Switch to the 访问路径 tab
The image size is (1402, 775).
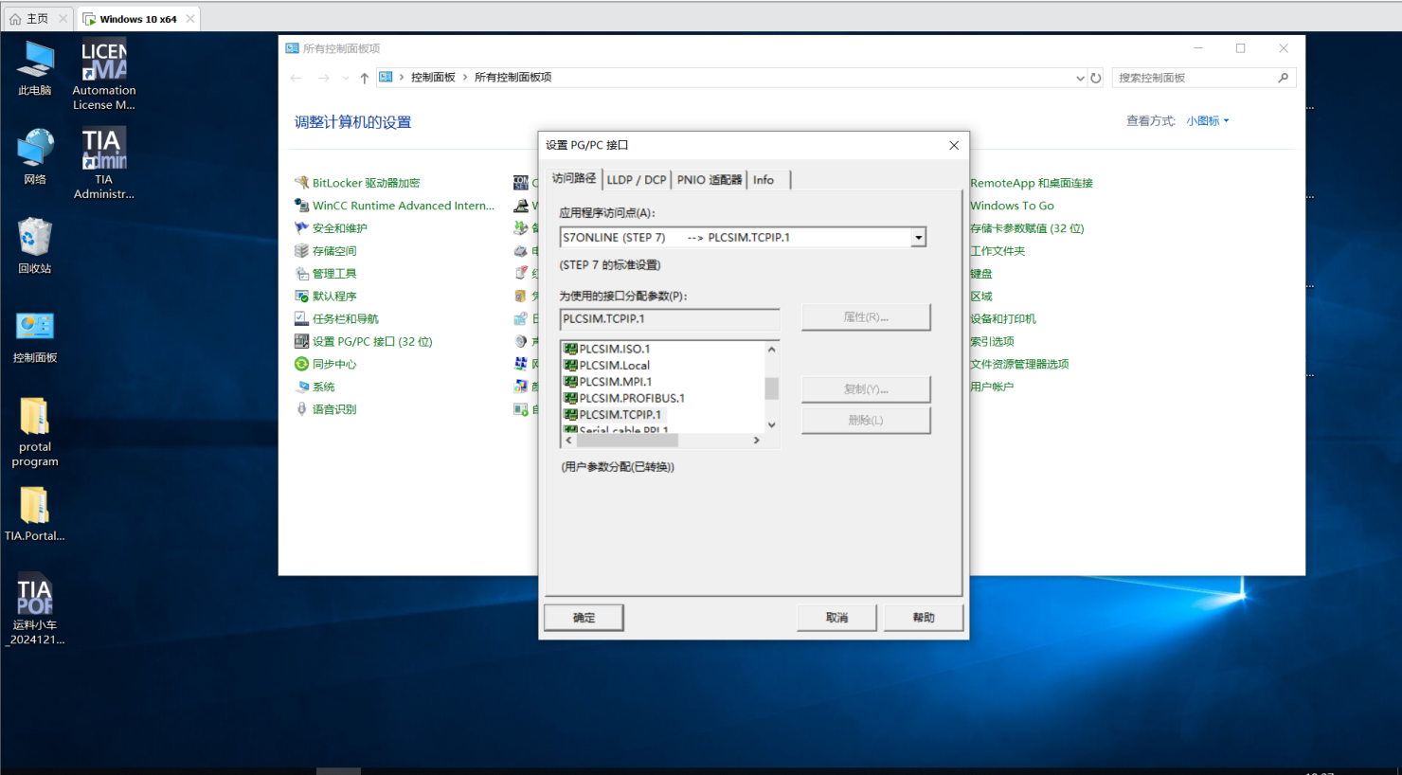574,178
